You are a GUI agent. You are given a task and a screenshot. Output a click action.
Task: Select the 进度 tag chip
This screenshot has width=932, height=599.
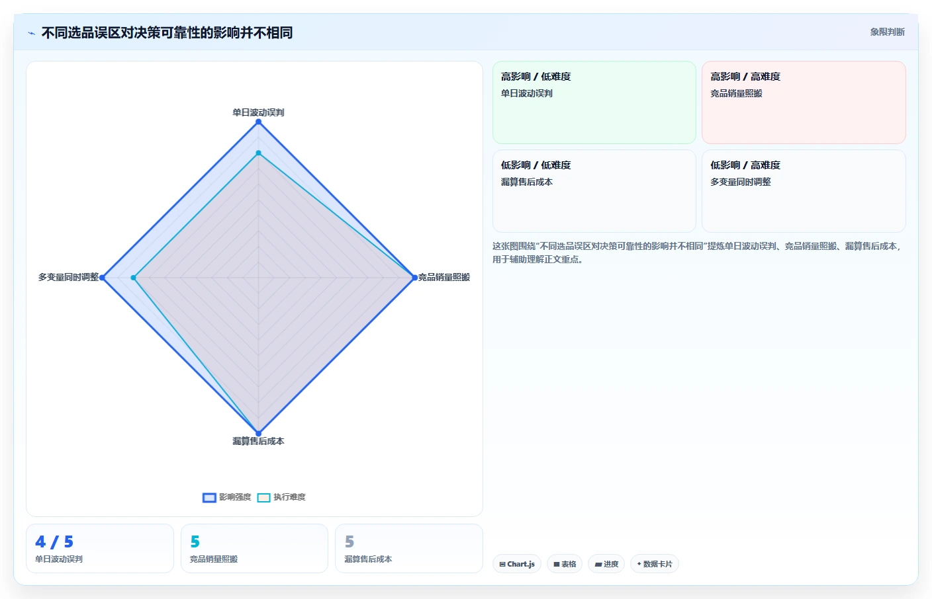606,564
